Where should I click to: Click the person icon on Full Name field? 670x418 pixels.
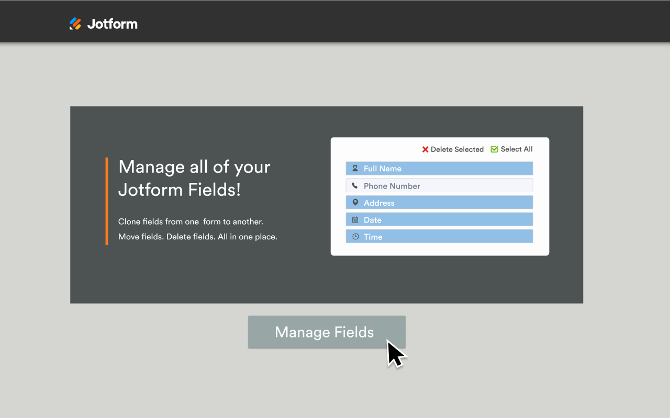355,168
